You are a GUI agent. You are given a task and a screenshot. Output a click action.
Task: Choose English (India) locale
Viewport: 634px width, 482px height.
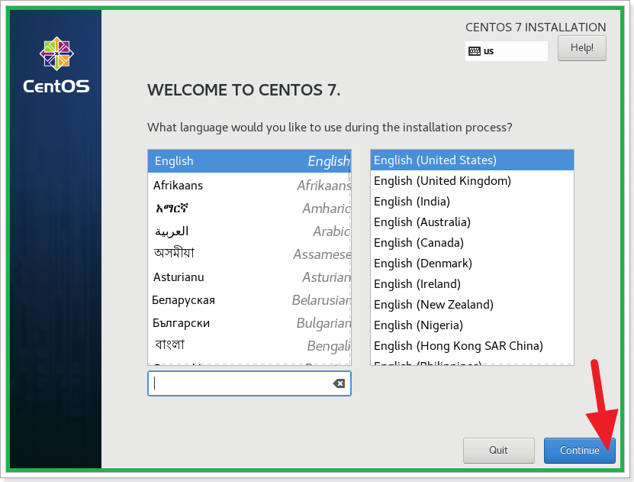click(x=471, y=202)
